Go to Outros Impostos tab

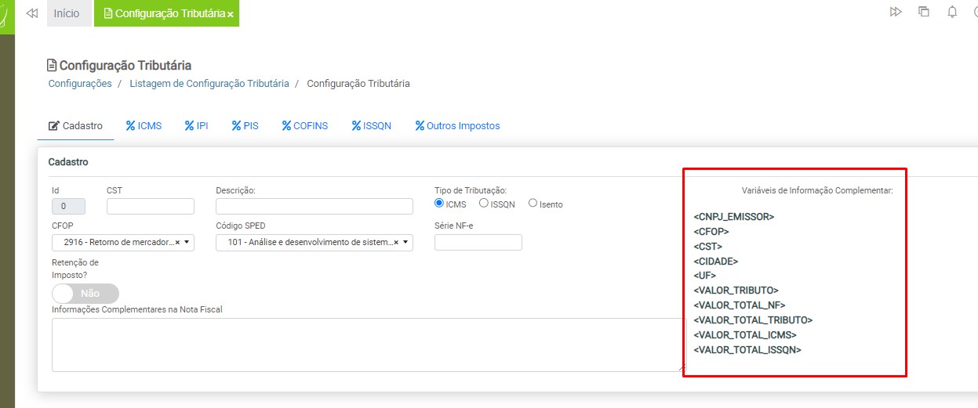[457, 125]
